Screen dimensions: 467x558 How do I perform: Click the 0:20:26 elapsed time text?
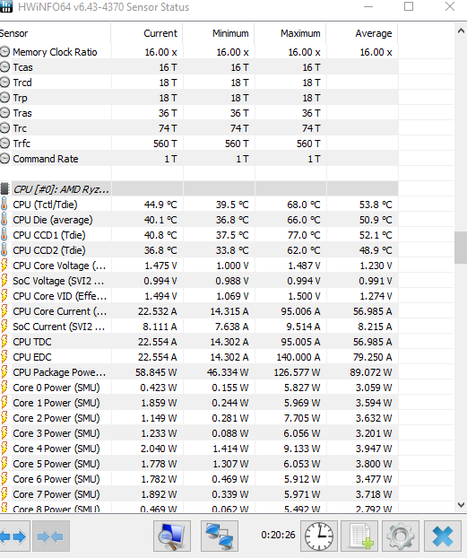coord(278,535)
